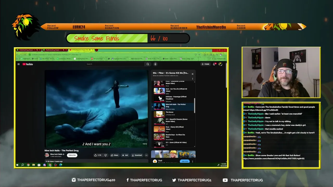Click the Russ - Cherry Hill thumbnail
Screen dimensions: 333x187
[159, 129]
